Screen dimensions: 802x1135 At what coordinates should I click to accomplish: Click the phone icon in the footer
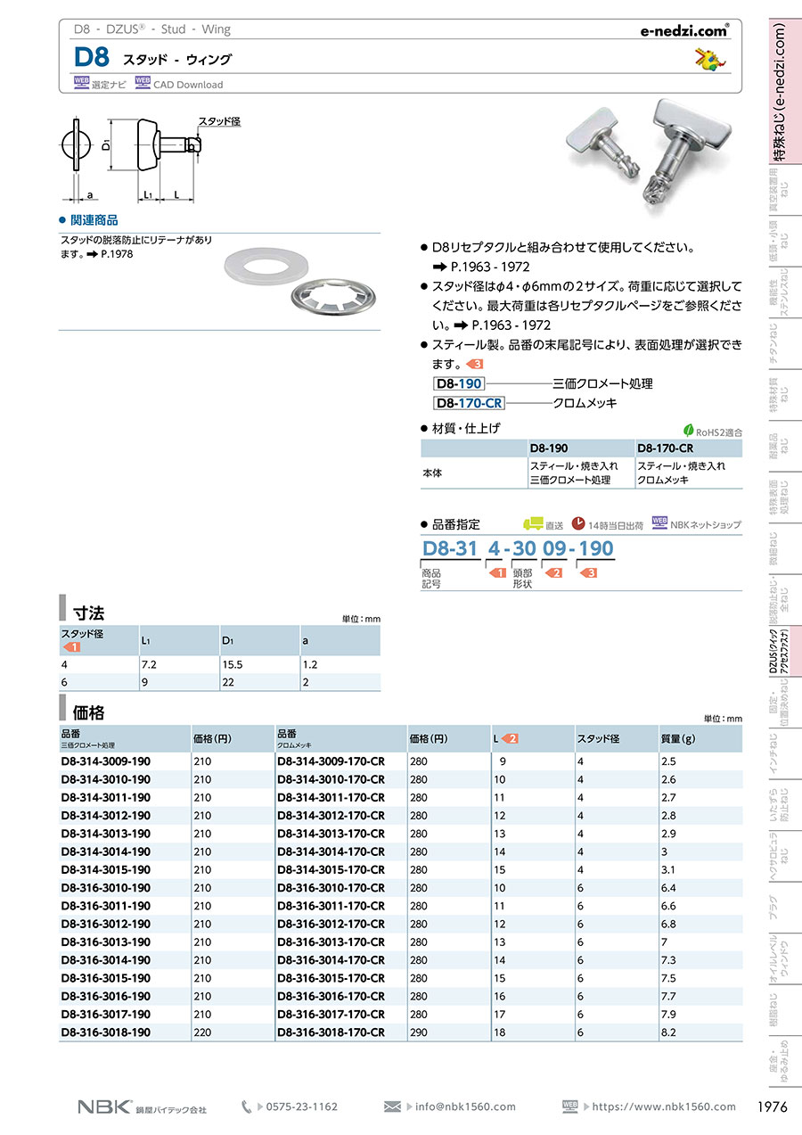point(246,1106)
